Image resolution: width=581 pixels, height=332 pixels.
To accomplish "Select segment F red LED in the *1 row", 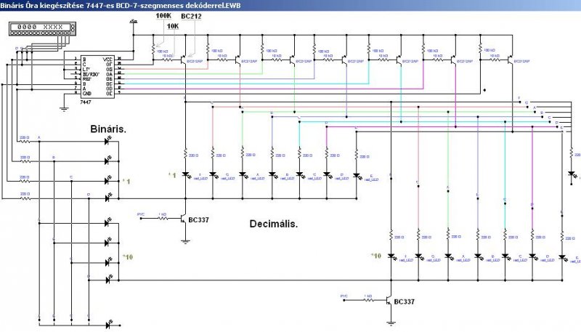I will tap(186, 174).
